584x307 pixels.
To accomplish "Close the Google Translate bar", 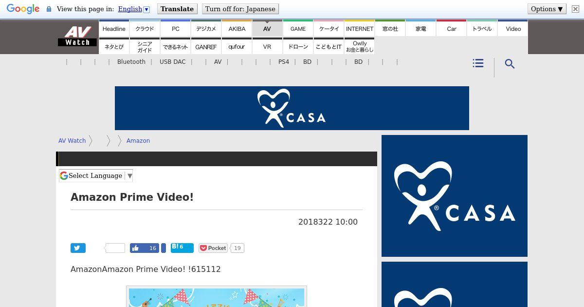I will (575, 9).
